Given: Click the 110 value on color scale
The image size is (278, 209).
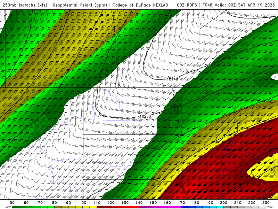Looking at the screenshot, I should coord(97,203).
